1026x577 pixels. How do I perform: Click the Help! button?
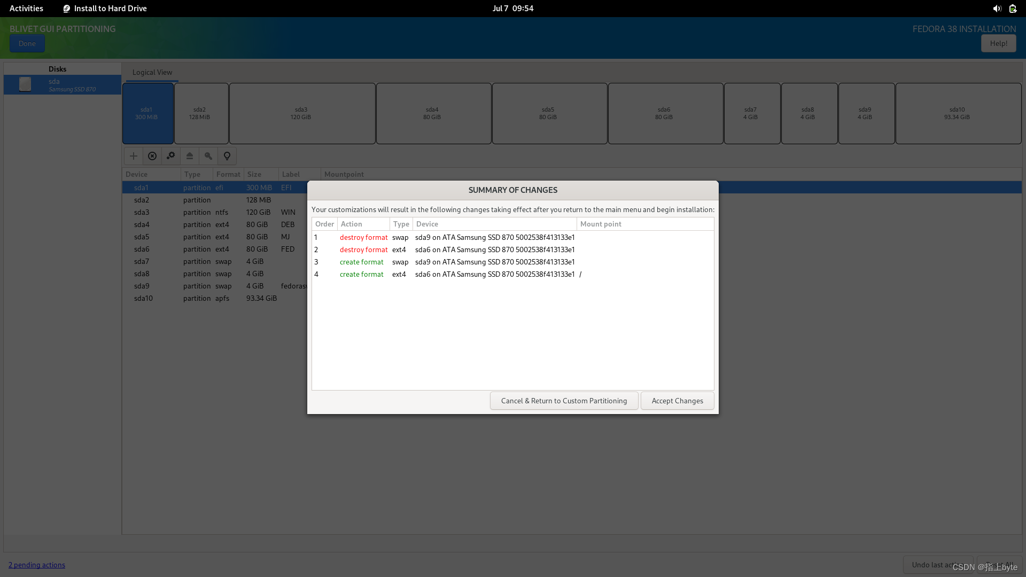[998, 43]
